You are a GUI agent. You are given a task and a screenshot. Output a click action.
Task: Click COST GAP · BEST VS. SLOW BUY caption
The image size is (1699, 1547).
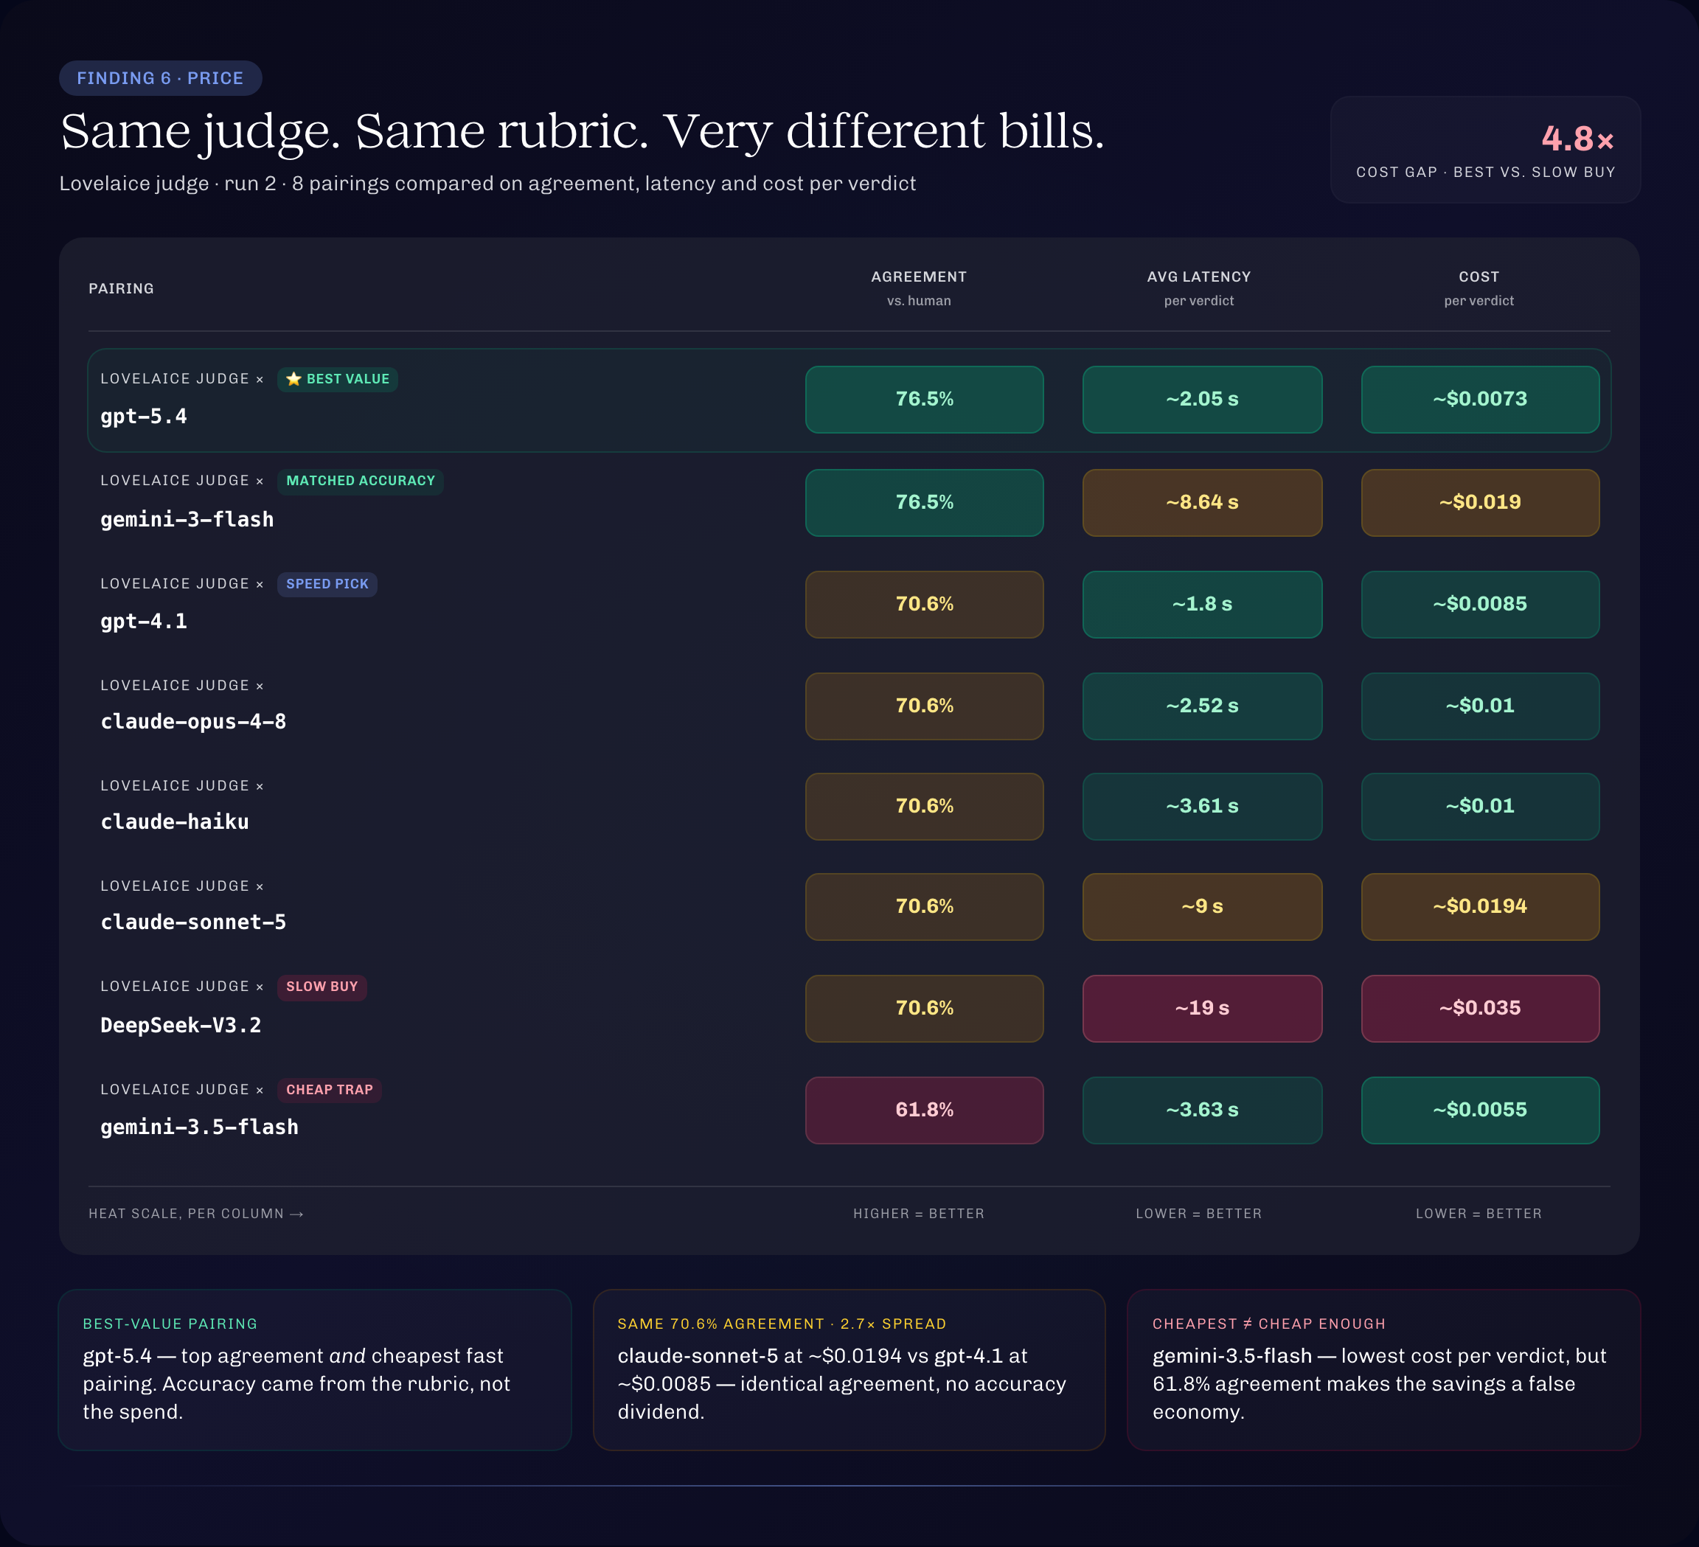pos(1486,173)
